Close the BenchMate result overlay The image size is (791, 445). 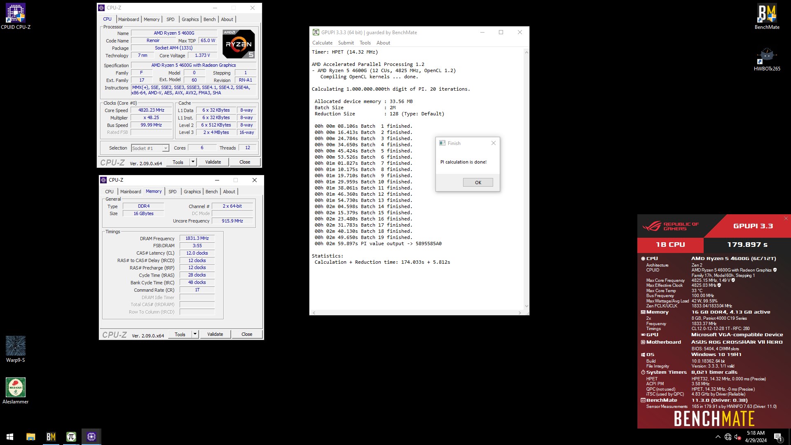pyautogui.click(x=786, y=218)
